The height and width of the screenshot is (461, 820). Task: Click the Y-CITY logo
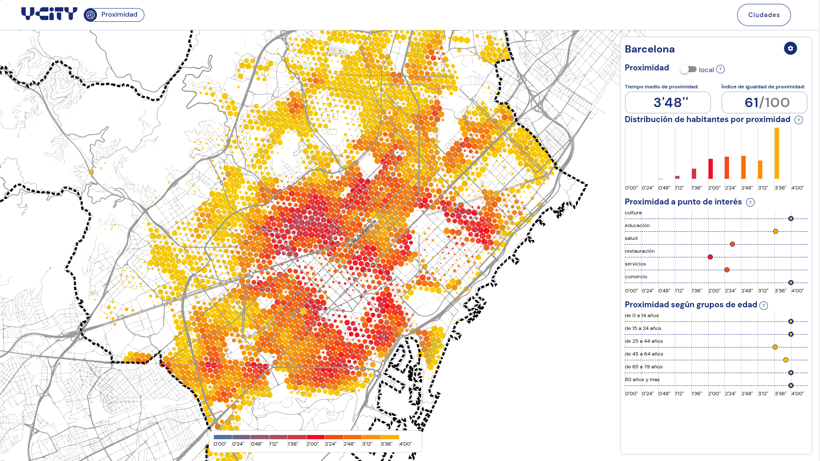[49, 14]
